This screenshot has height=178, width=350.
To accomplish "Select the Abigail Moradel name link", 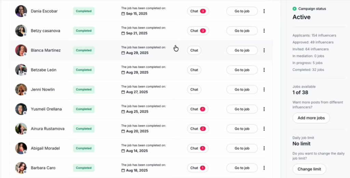I will 45,148.
